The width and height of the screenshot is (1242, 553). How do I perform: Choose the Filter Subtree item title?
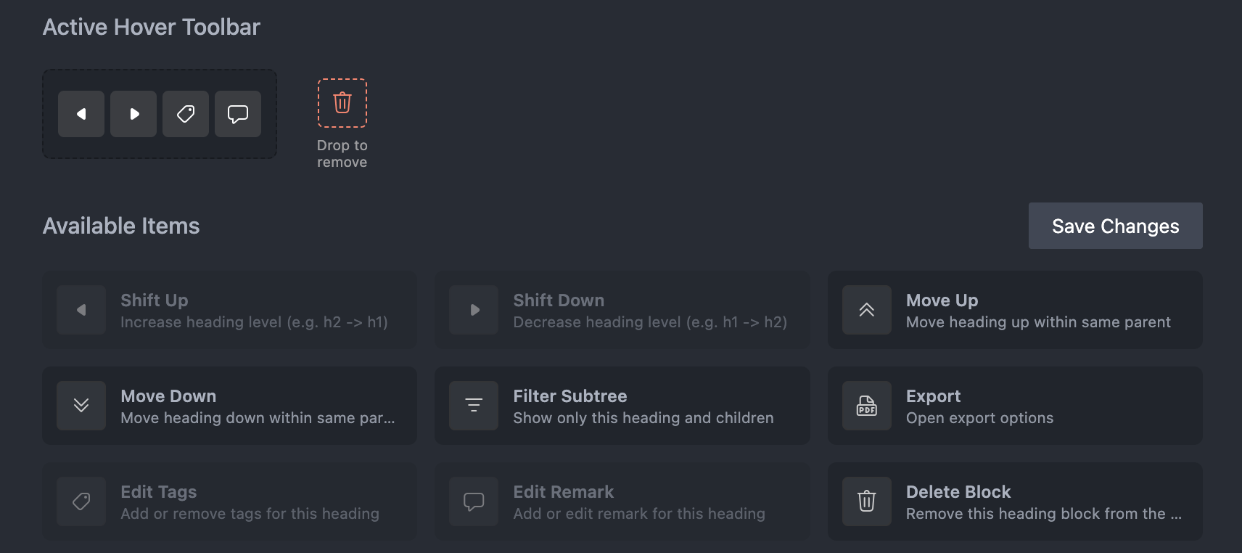pos(569,396)
